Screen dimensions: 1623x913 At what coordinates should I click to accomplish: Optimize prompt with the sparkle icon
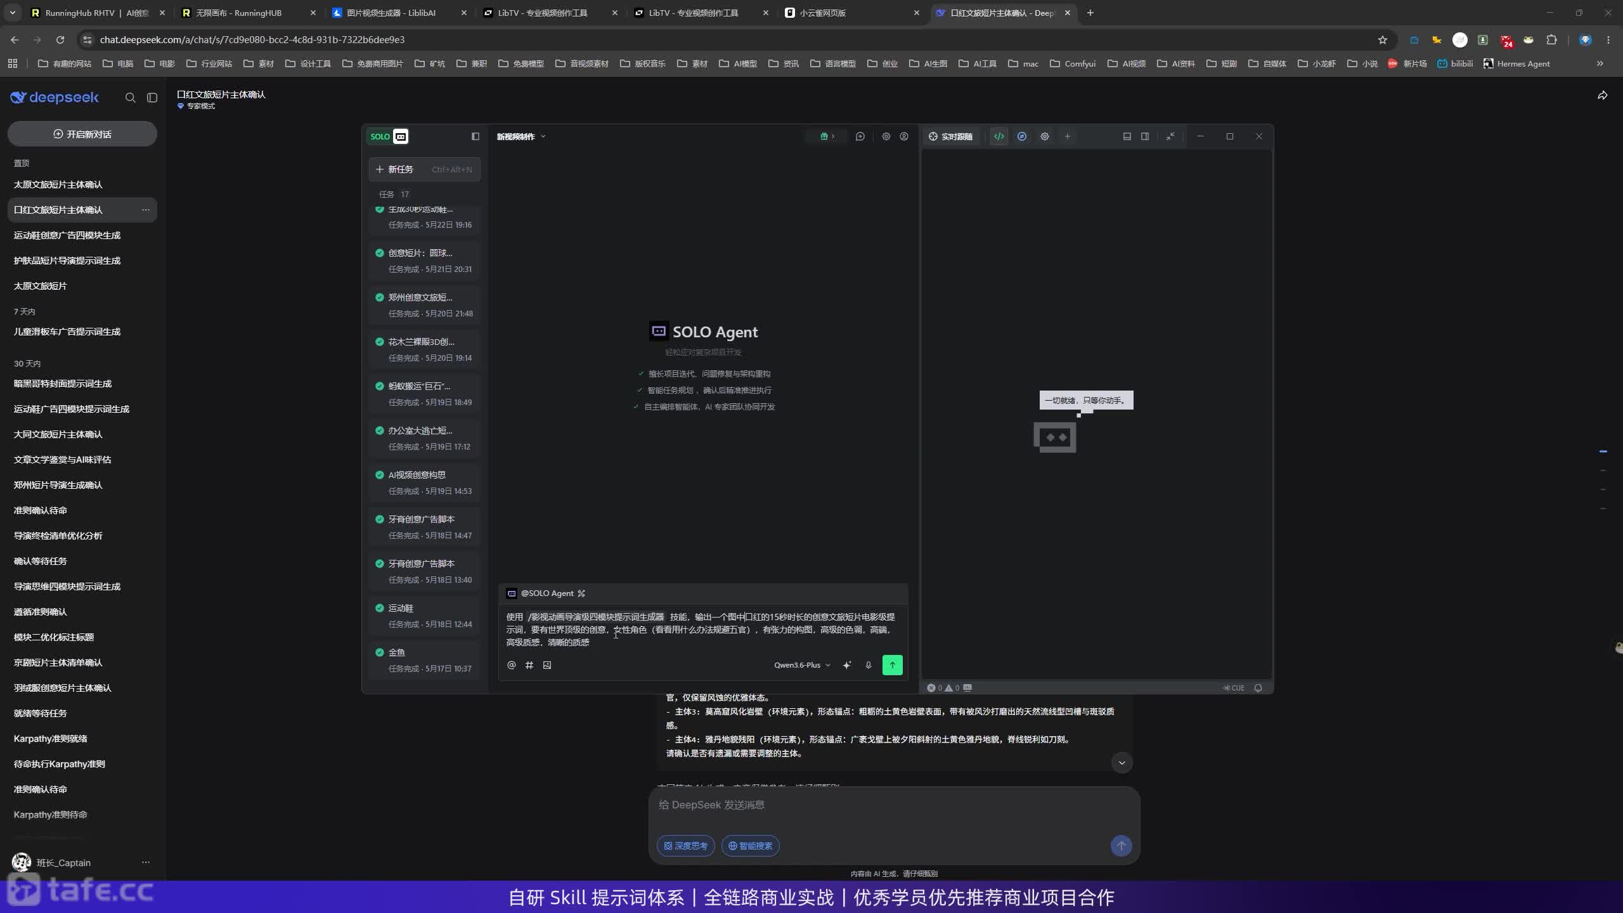pyautogui.click(x=847, y=665)
